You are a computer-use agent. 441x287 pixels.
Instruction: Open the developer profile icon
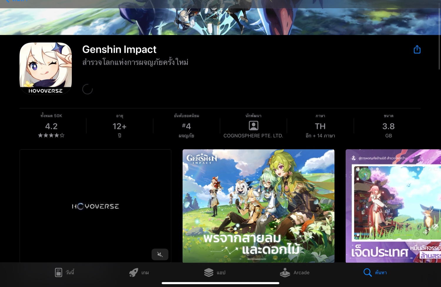(x=253, y=126)
